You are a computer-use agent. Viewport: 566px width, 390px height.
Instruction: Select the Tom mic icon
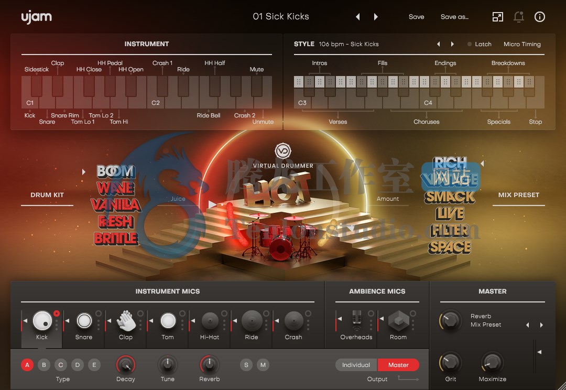168,321
